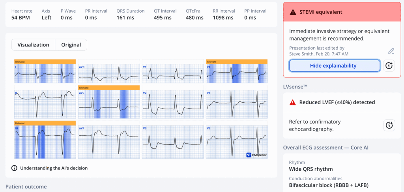Click the pencil edit icon under STEMI presentation
The image size is (404, 192).
(x=391, y=51)
